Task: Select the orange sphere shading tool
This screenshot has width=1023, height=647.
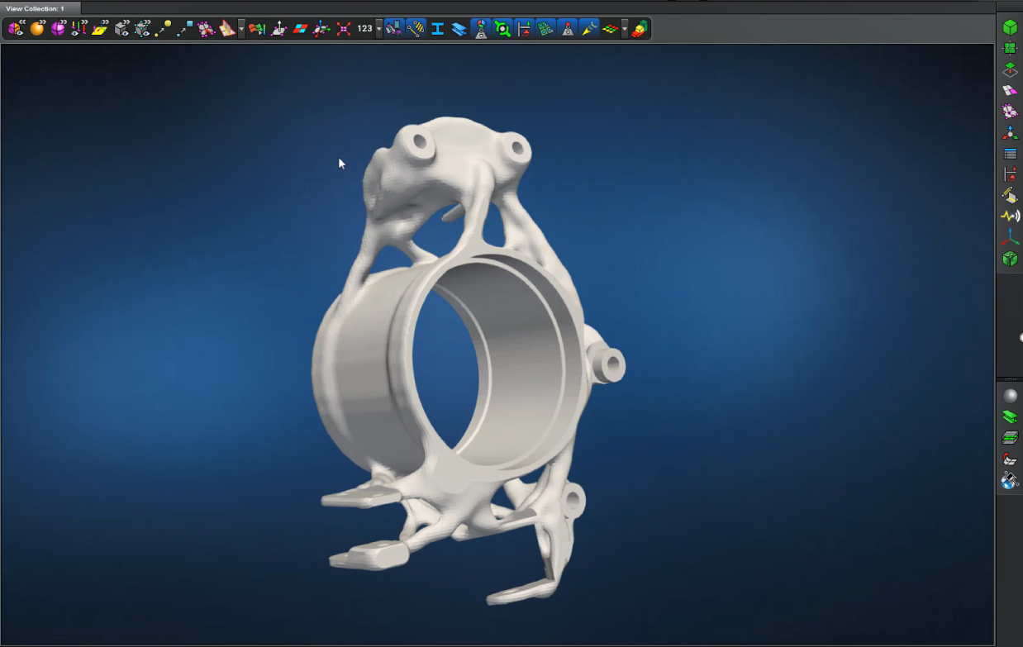Action: pyautogui.click(x=36, y=29)
